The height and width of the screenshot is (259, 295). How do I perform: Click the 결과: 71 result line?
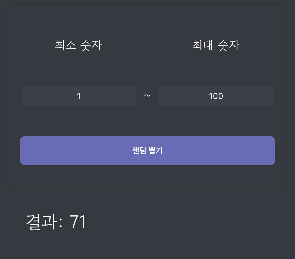pyautogui.click(x=56, y=222)
